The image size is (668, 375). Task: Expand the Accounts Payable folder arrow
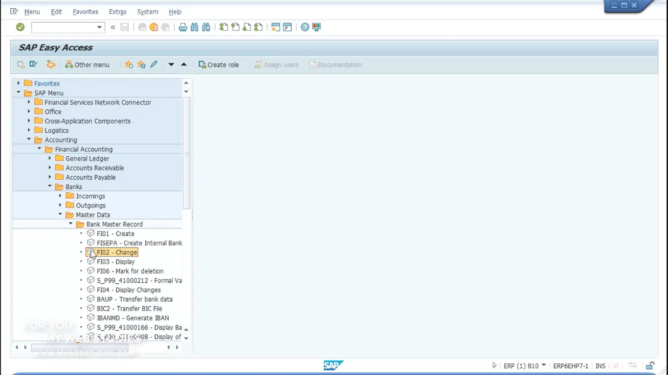pyautogui.click(x=50, y=177)
